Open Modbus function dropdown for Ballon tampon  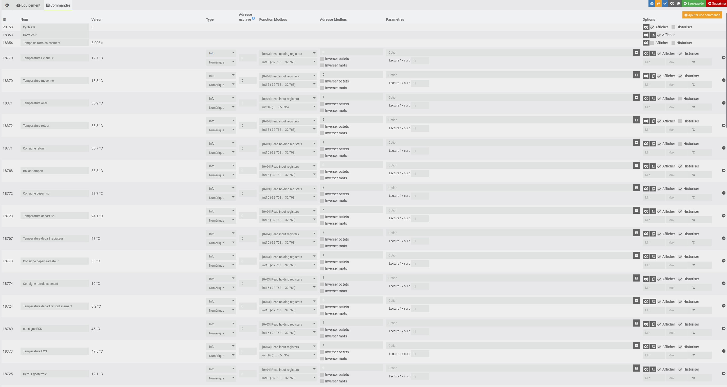pos(288,166)
